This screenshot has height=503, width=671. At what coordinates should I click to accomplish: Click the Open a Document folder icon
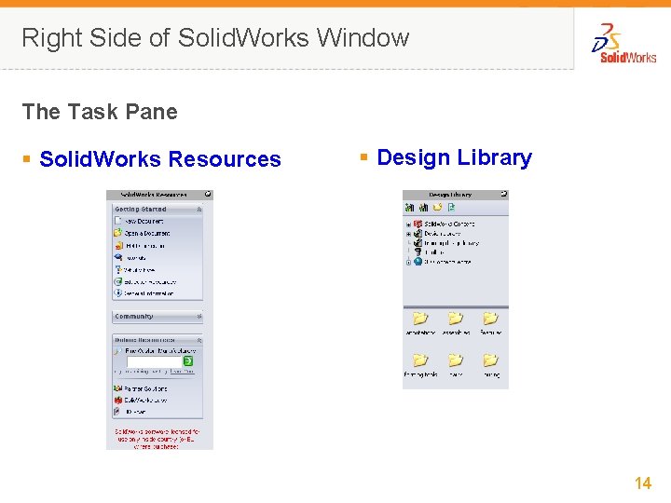click(118, 233)
